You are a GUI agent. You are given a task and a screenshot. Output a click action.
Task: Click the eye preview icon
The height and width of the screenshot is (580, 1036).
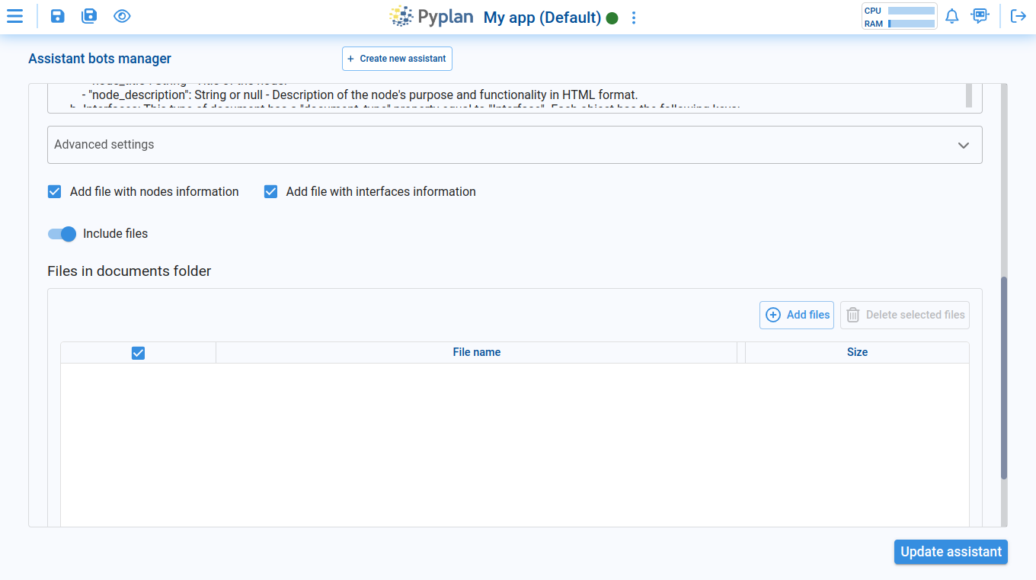122,16
